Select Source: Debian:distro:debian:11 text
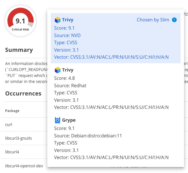Viewport: 188px width, 173px height. click(88, 136)
